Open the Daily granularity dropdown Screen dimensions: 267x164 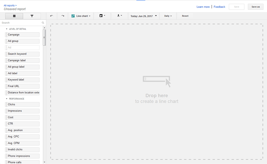tap(168, 16)
